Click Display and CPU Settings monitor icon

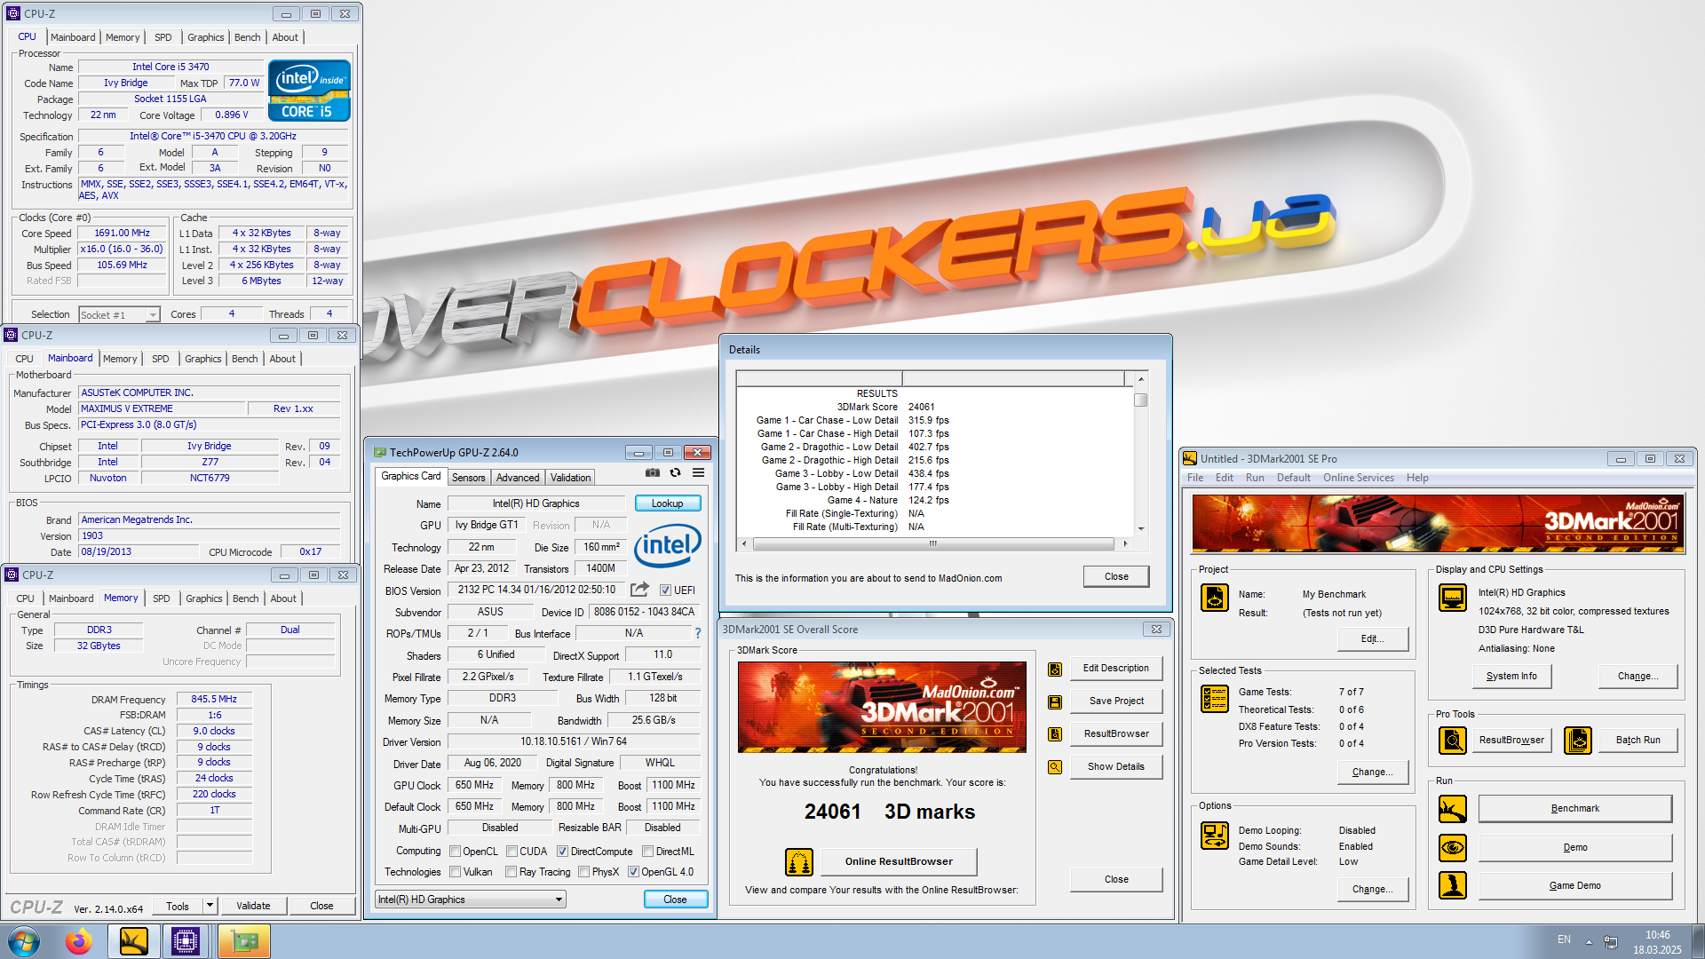click(x=1453, y=598)
